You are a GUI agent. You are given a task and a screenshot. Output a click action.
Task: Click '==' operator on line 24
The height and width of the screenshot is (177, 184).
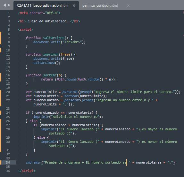click(63, 113)
